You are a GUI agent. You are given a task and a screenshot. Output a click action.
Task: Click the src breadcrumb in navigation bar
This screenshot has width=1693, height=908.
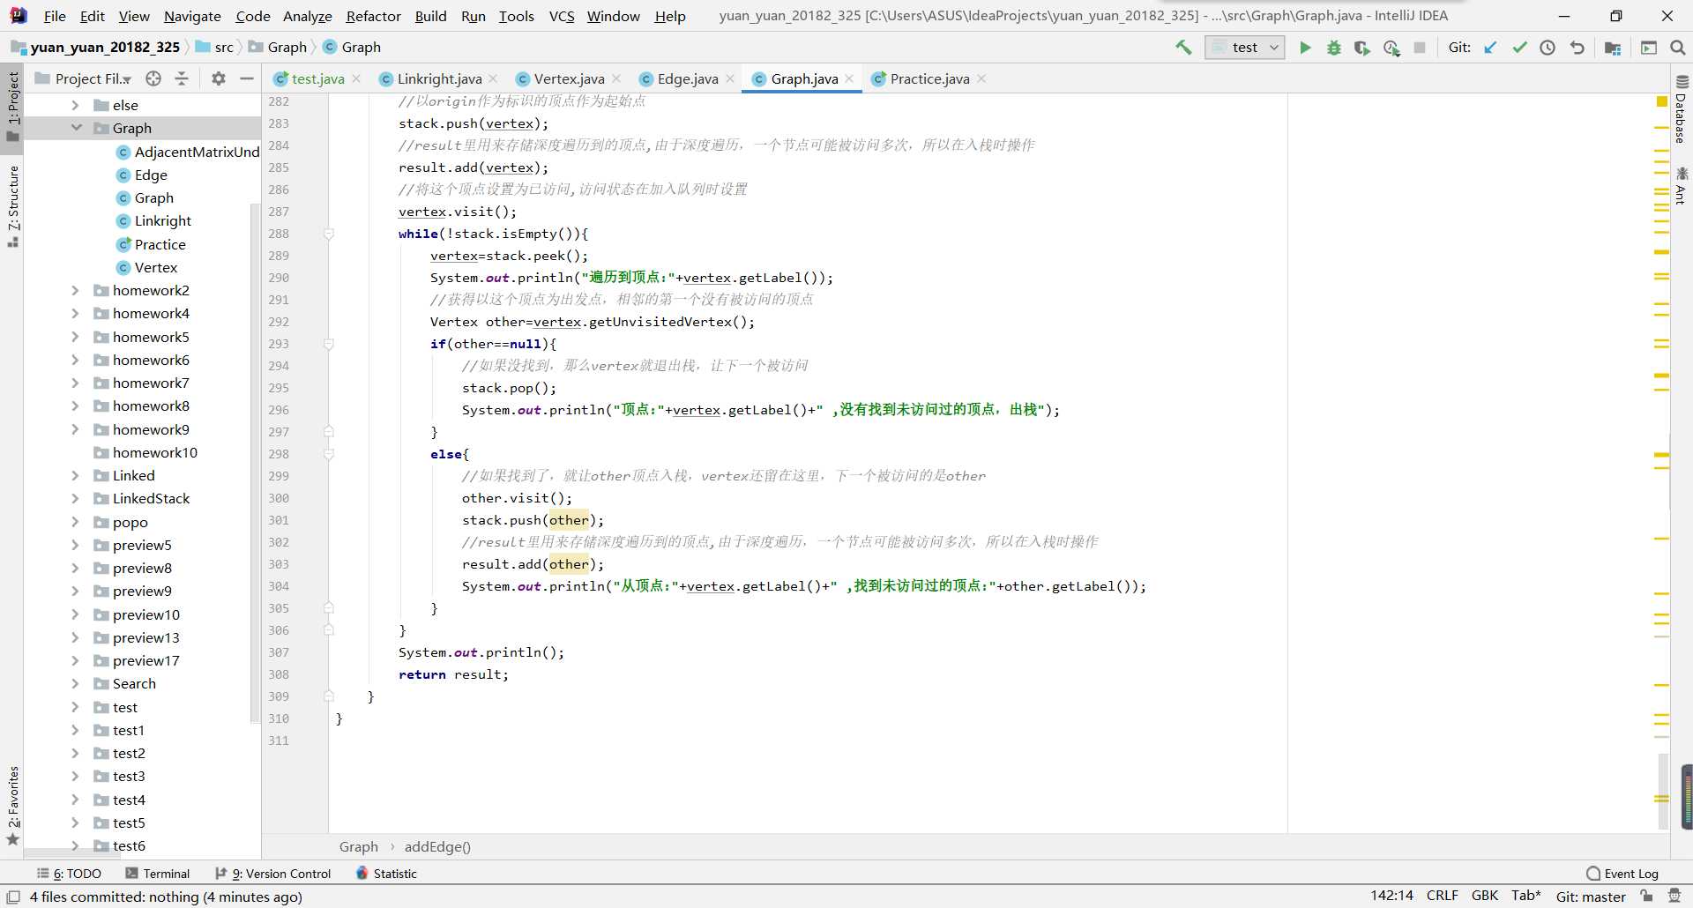click(x=215, y=48)
